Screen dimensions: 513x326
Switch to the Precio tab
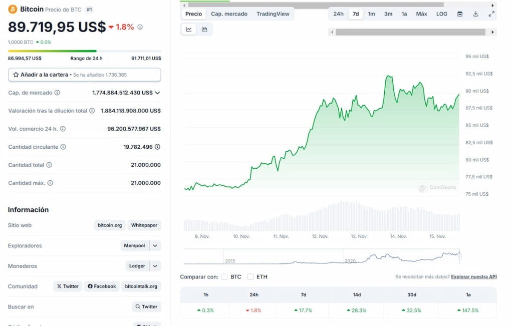pyautogui.click(x=194, y=14)
